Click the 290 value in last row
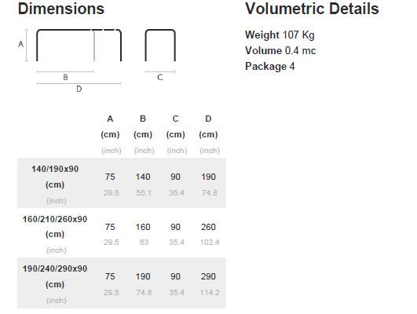Screen dimensions: 417x314 click(208, 276)
